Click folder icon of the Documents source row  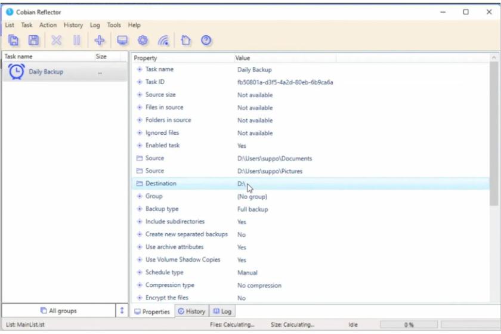(140, 158)
